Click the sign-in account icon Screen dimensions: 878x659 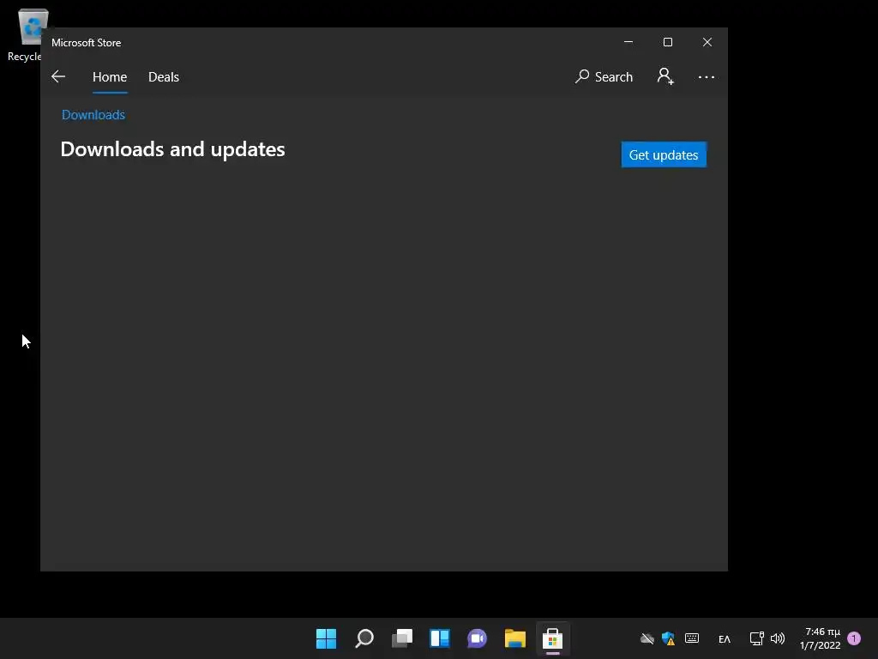coord(665,76)
